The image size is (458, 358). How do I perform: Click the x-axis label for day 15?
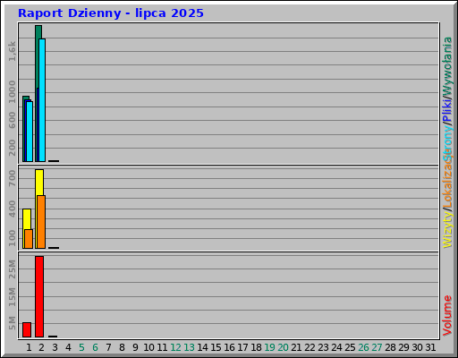[216, 347]
